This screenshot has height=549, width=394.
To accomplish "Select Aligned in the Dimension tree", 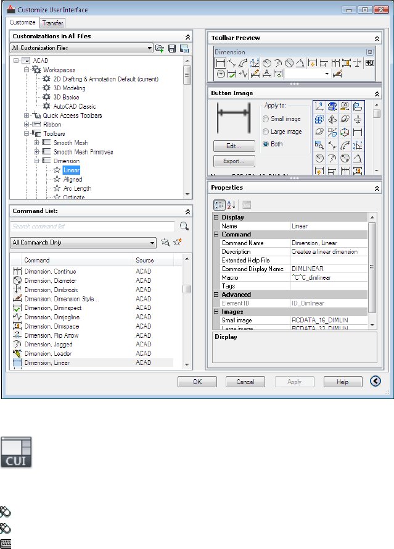I will (x=73, y=179).
